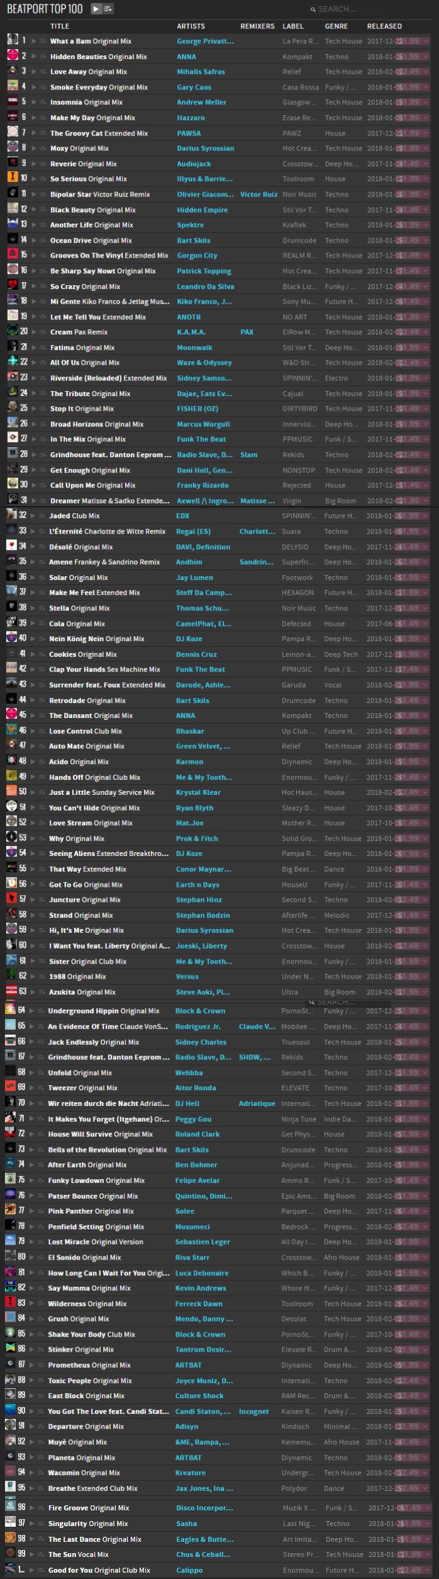Play track Cream Pax Remix
This screenshot has height=1579, width=439.
(34, 332)
